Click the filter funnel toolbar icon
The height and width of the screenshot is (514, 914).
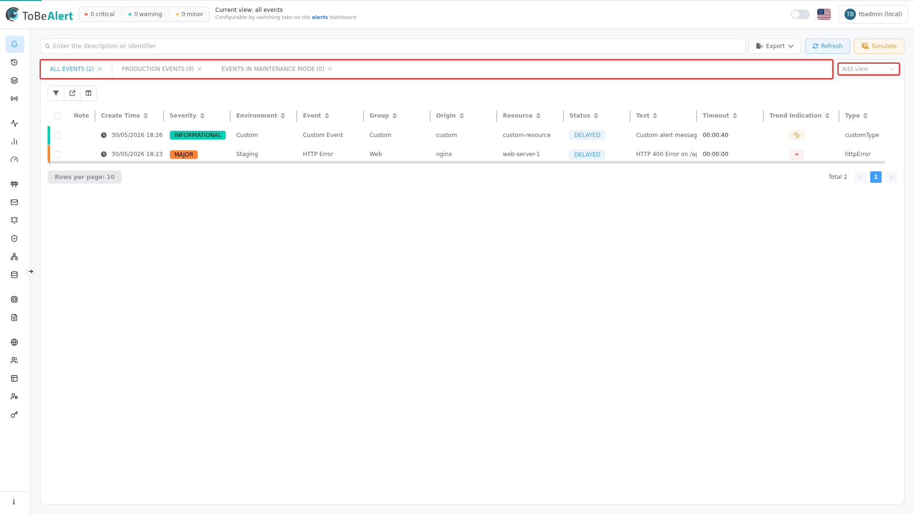tap(56, 93)
